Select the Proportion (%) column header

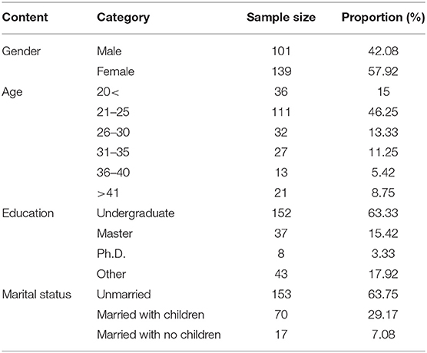383,18
